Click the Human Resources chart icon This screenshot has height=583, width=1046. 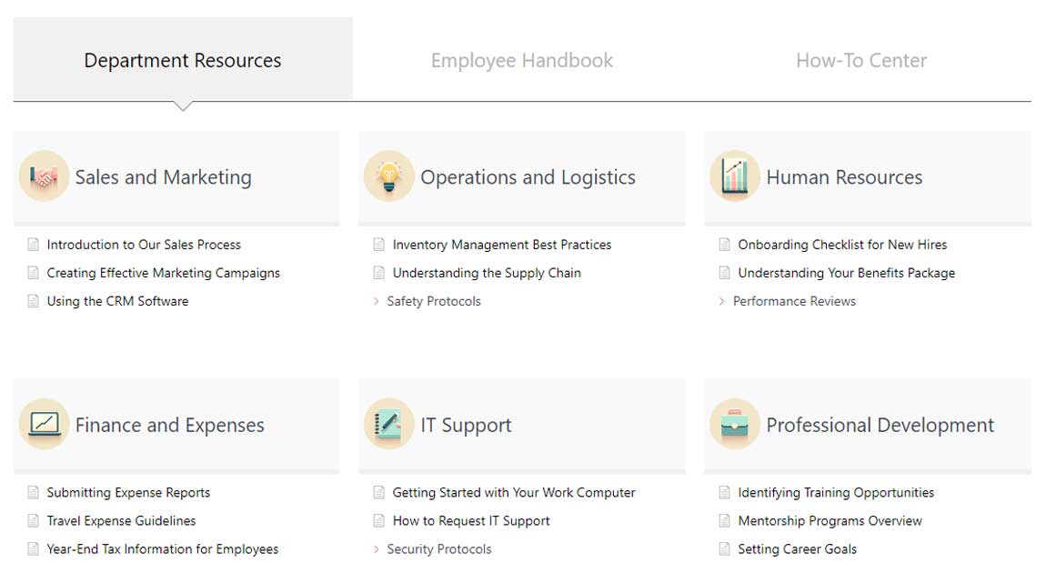pos(734,176)
